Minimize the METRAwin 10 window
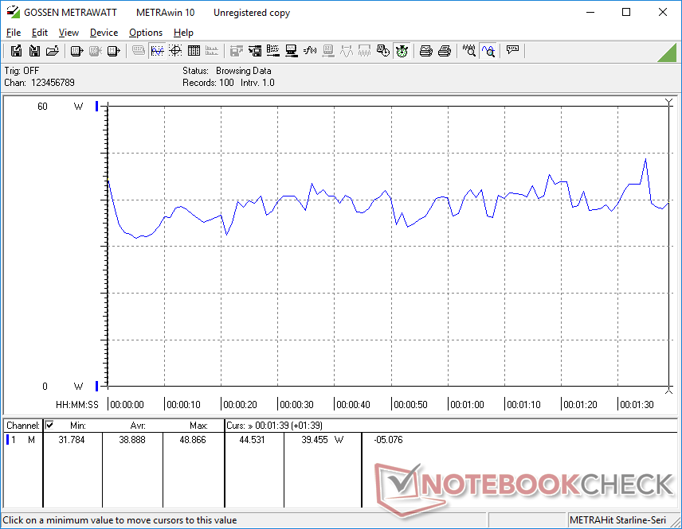682x529 pixels. [x=590, y=12]
